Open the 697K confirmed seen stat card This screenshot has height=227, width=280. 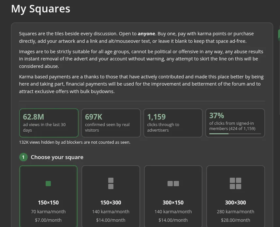point(111,123)
